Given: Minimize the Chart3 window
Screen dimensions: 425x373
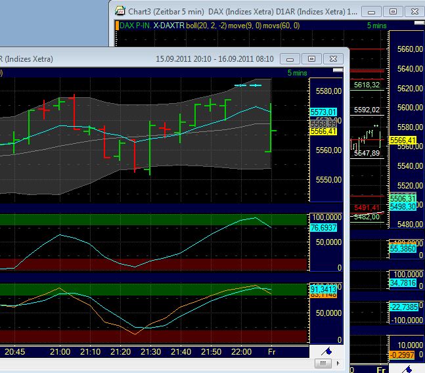Looking at the screenshot, I should (372, 12).
